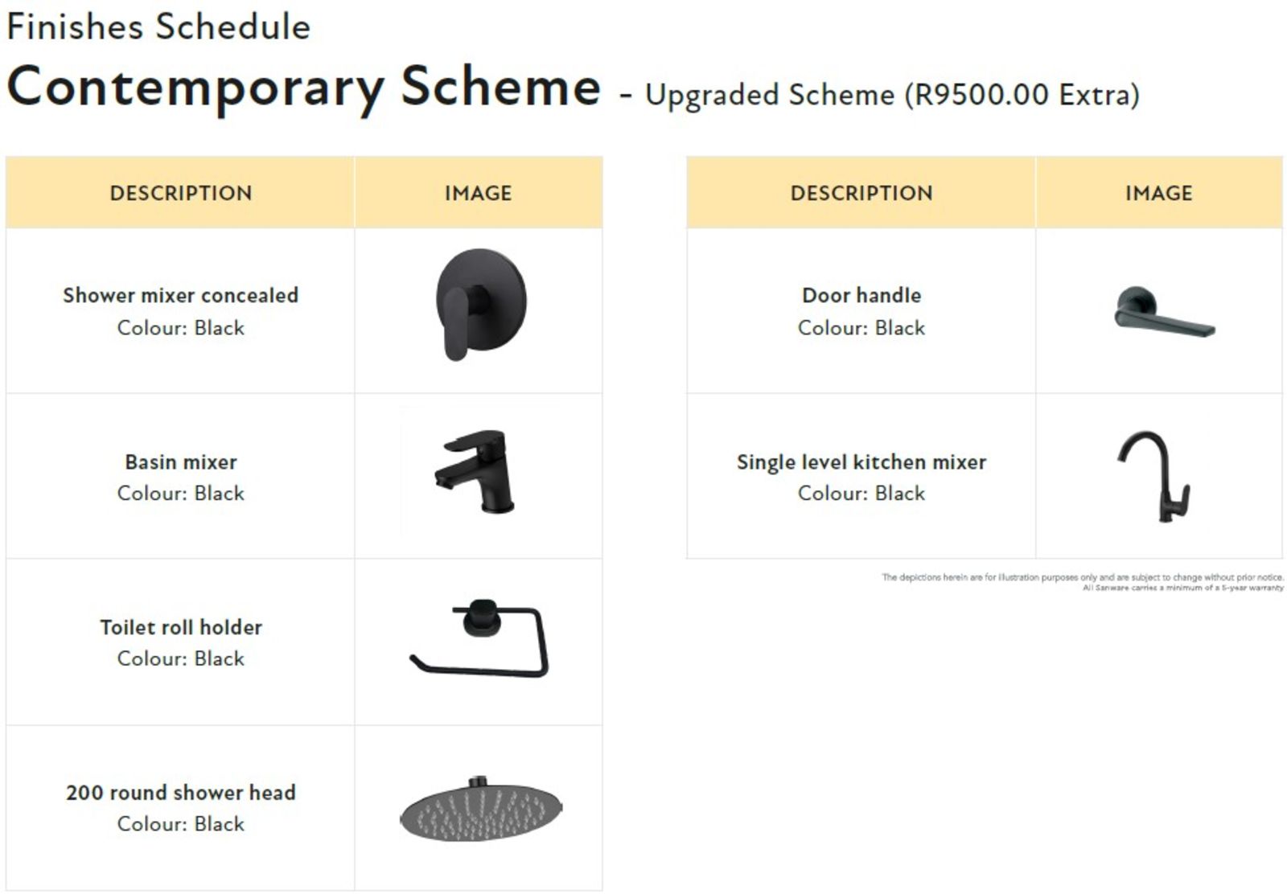Select the toilet roll holder picture

[x=479, y=639]
